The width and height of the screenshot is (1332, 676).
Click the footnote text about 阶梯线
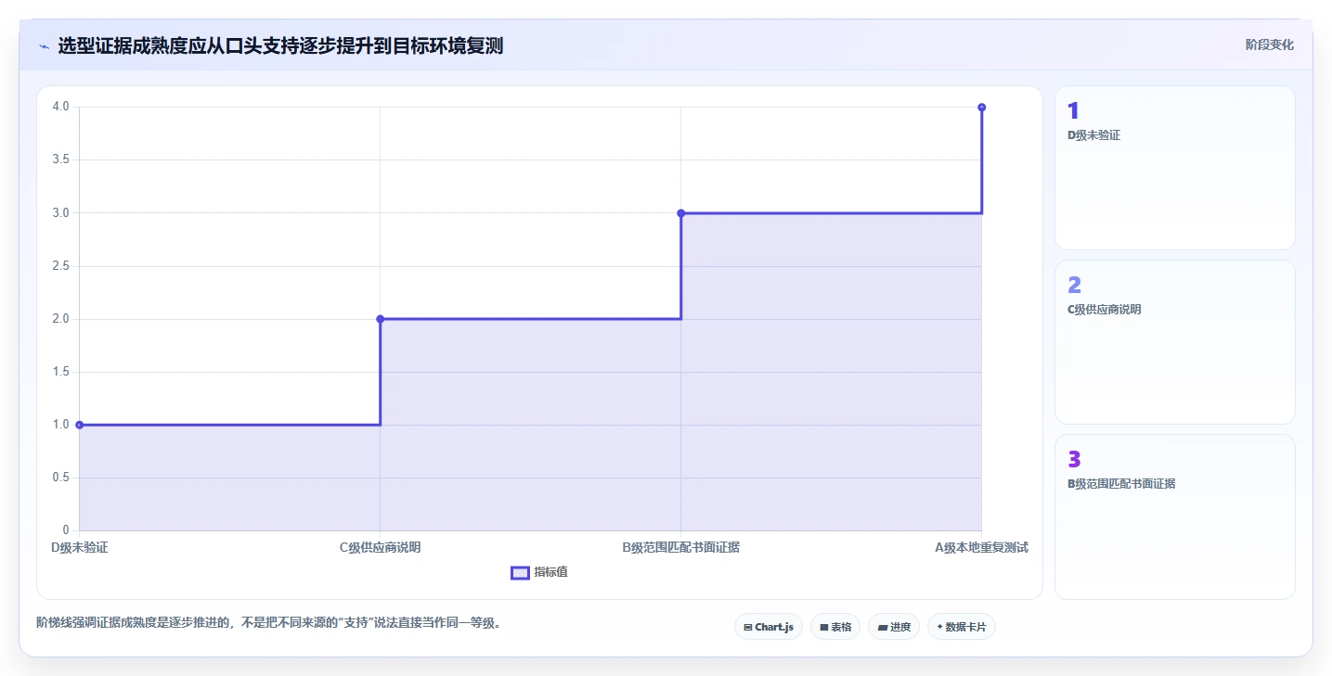coord(268,623)
